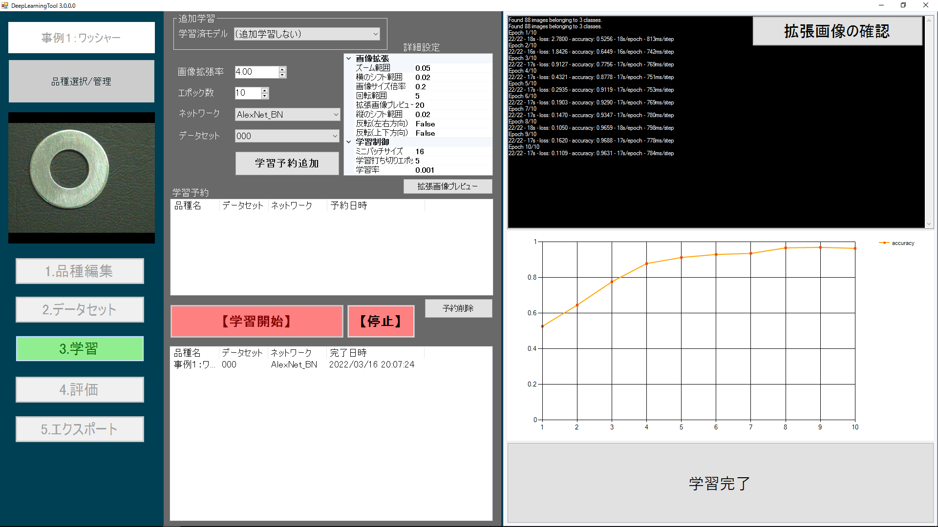Select the completed 事例1 AlexNet_BN training row
The width and height of the screenshot is (938, 527).
pyautogui.click(x=293, y=365)
